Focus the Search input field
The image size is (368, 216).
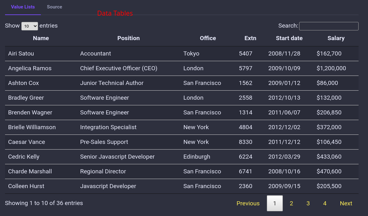point(329,26)
